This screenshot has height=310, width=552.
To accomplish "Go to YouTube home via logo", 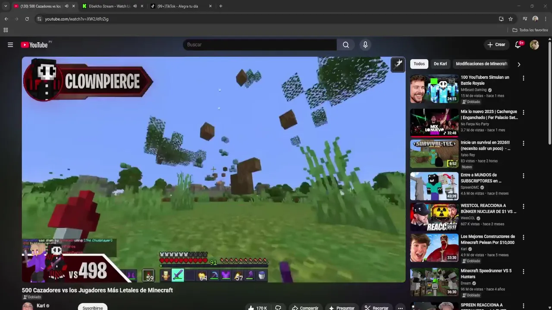I will [34, 45].
